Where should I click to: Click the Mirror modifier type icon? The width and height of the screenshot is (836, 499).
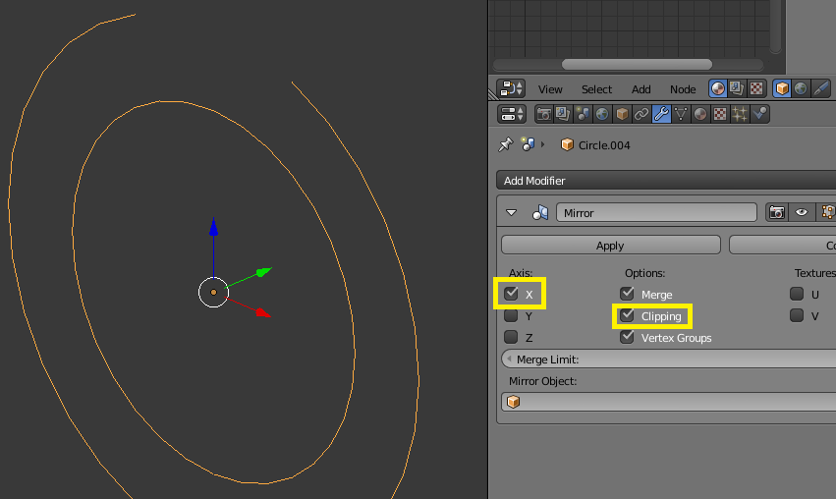click(540, 213)
